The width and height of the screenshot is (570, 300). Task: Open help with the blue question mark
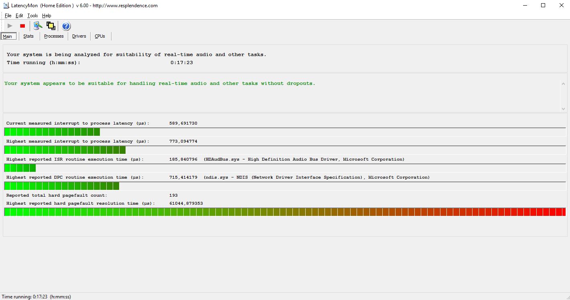[x=66, y=26]
